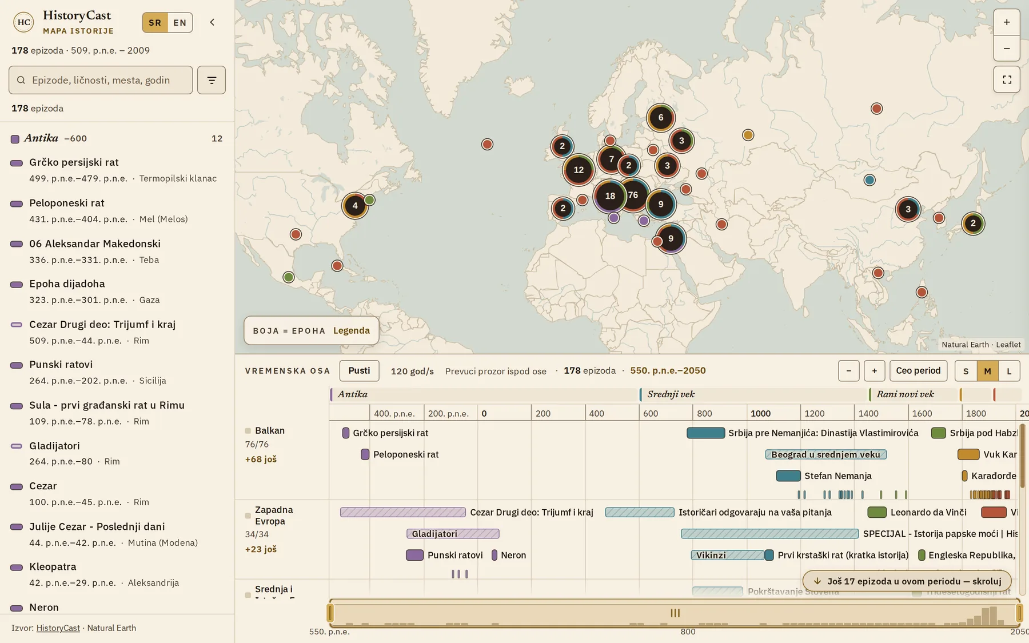Click 'Još 17 epizoda u ovom periodu' pill
This screenshot has height=643, width=1029.
[x=907, y=581]
